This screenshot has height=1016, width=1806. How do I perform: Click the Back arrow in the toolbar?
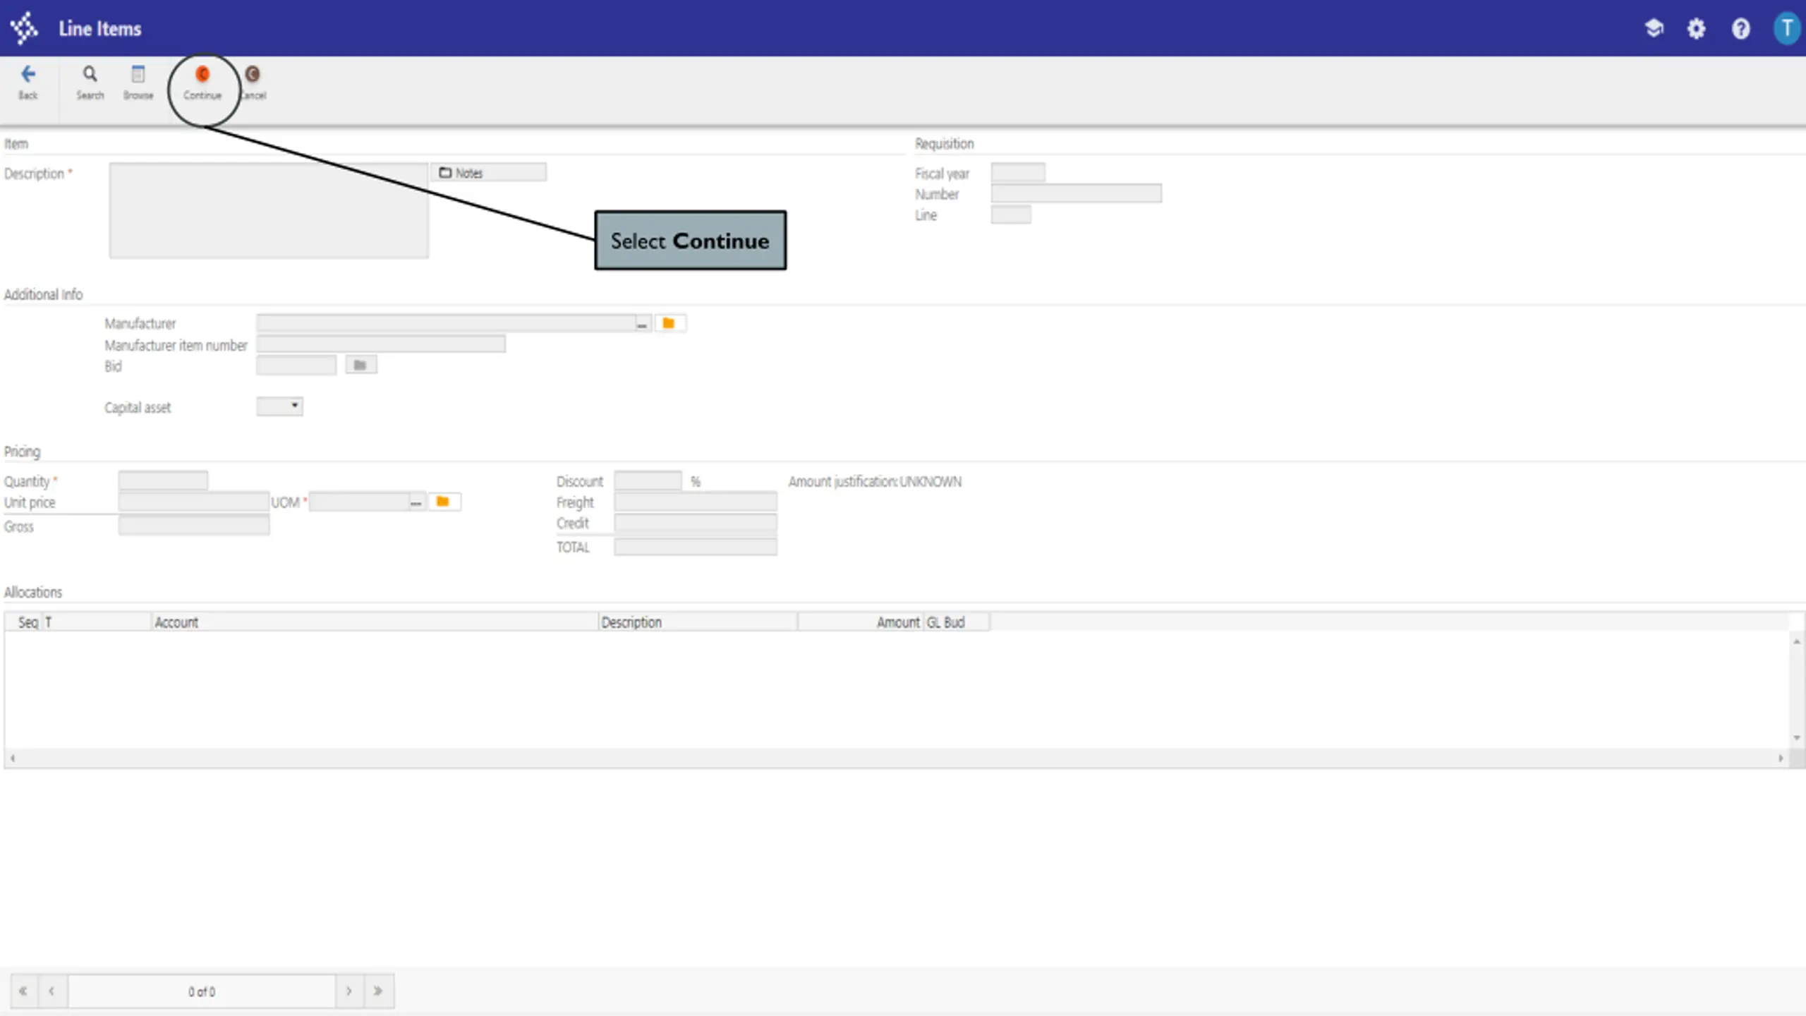click(28, 83)
